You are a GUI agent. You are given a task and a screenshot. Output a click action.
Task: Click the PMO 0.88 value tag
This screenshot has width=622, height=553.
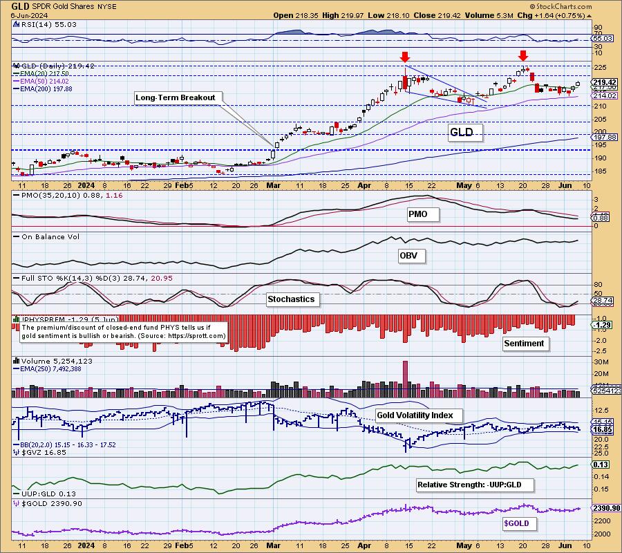point(601,218)
